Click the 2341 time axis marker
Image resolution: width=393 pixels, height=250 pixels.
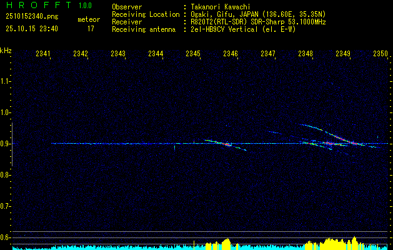tap(43, 54)
